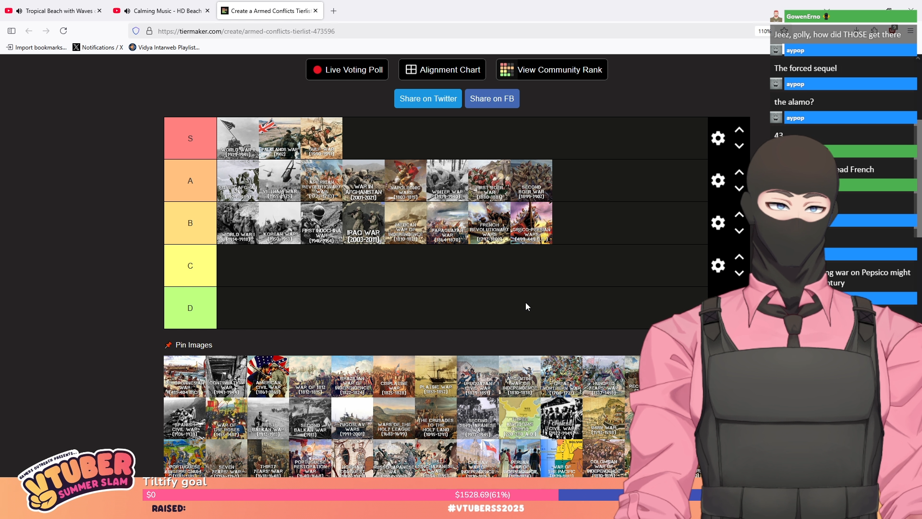This screenshot has width=922, height=519.
Task: Select War of 1812 image in pool
Action: click(x=310, y=376)
